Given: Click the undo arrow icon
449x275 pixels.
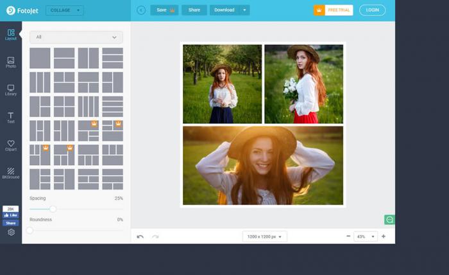Looking at the screenshot, I should (x=140, y=236).
